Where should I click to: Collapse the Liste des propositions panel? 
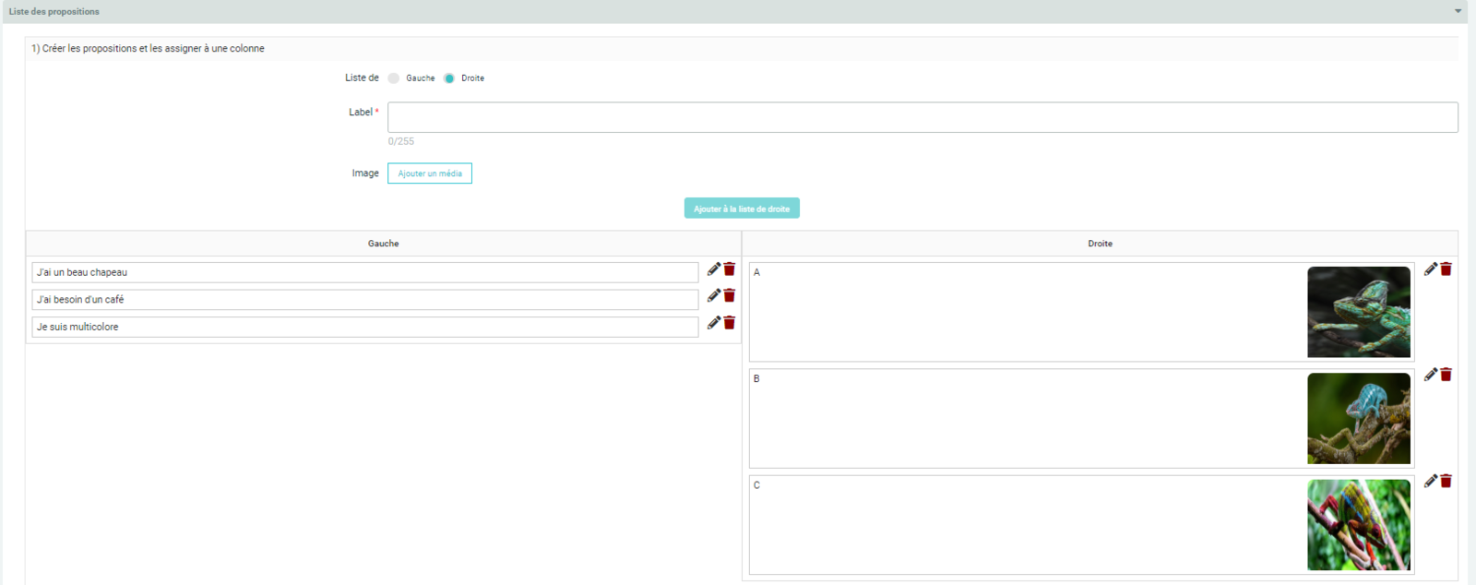pos(1458,11)
